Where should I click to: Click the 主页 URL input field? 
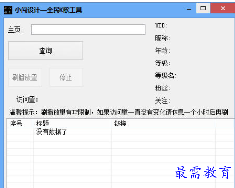tap(88, 30)
